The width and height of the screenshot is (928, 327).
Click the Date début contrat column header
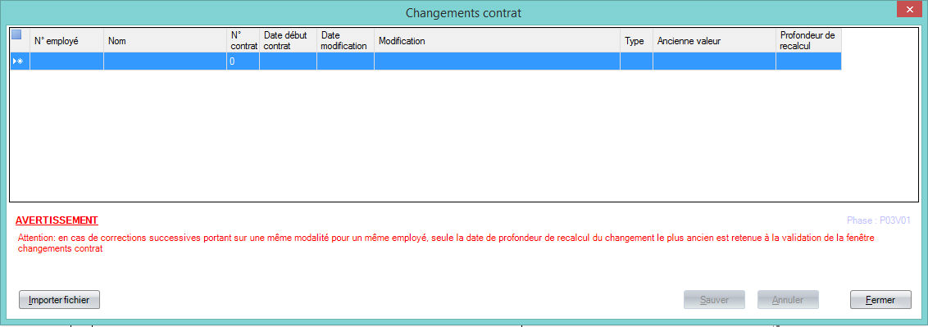pyautogui.click(x=289, y=41)
